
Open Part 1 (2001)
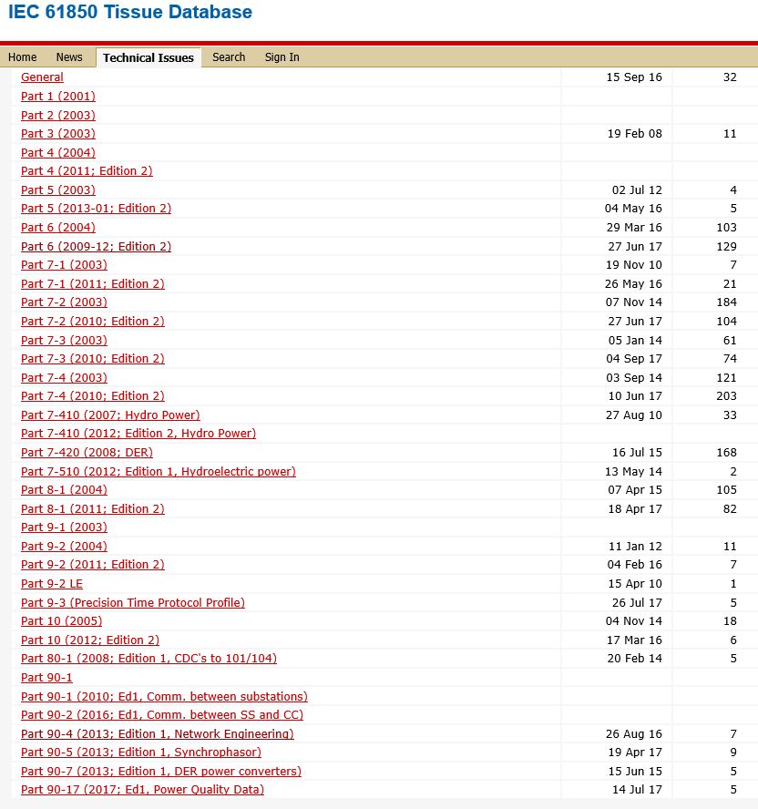57,96
